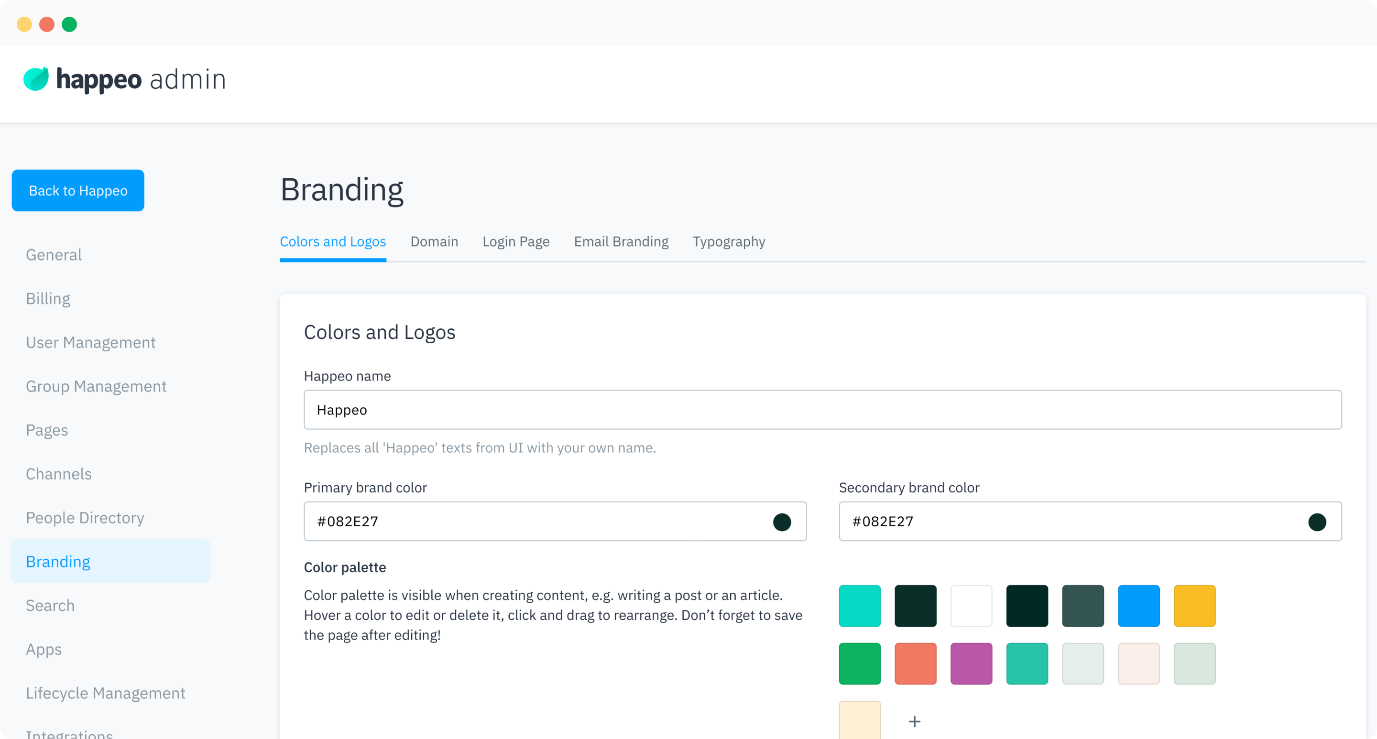Select the slate gray-green palette swatch

1083,606
